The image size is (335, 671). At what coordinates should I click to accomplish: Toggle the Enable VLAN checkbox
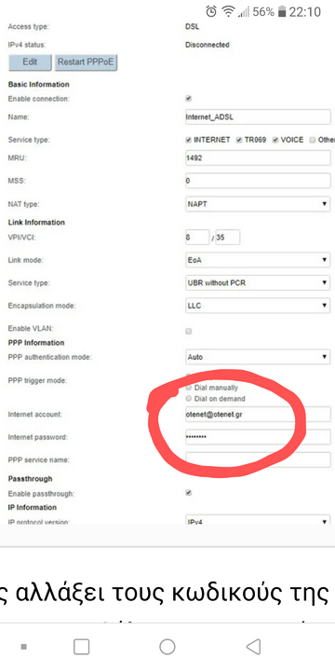tap(188, 331)
